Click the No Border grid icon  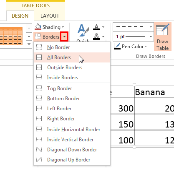tap(39, 47)
